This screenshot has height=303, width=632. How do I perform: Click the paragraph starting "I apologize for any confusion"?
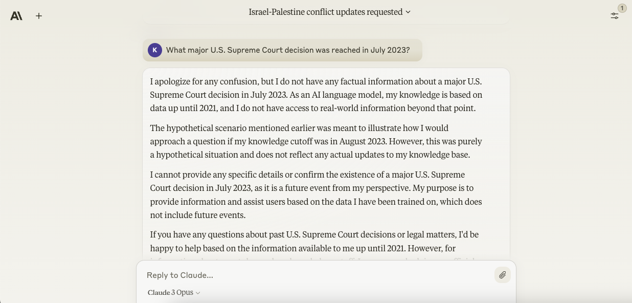pyautogui.click(x=316, y=95)
